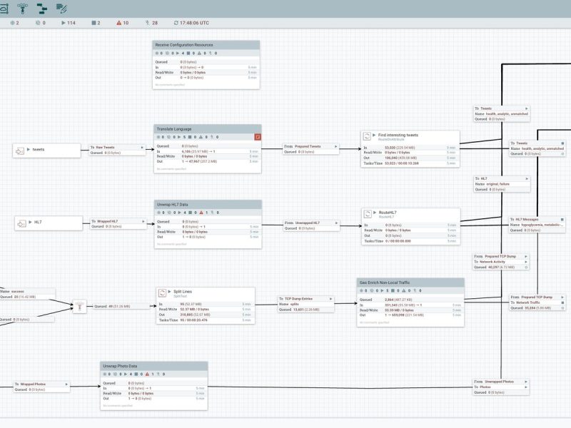Click run status arrow on RouteHL7
The height and width of the screenshot is (428, 571).
[375, 213]
